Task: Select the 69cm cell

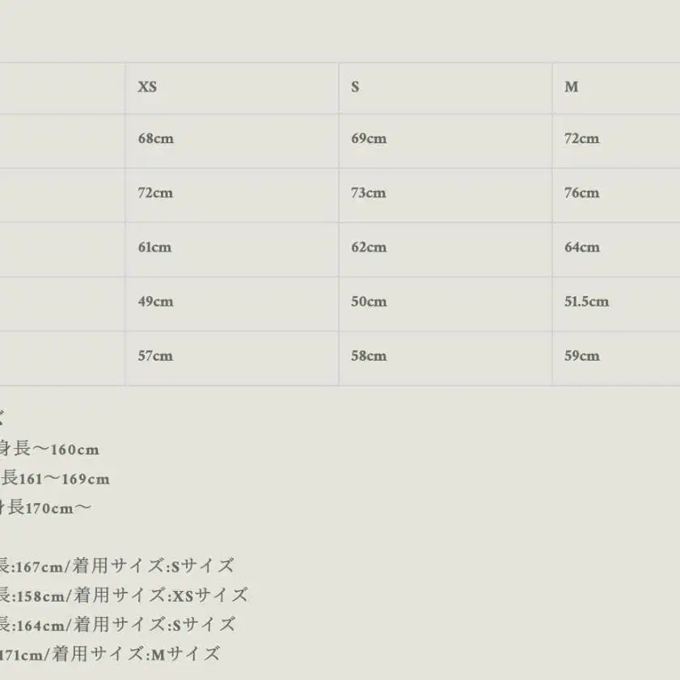Action: (x=369, y=139)
